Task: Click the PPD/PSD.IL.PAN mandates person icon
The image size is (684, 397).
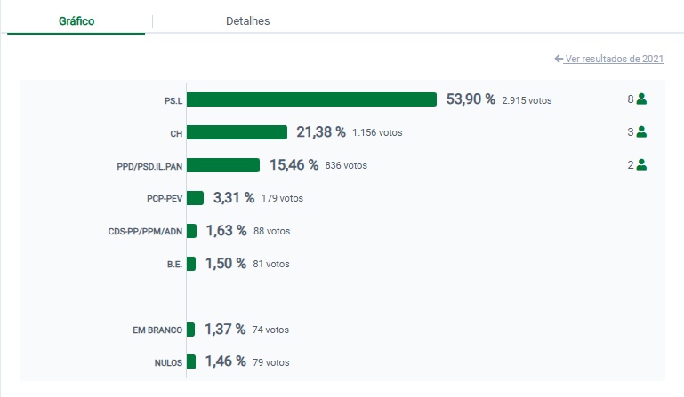Action: (x=641, y=165)
